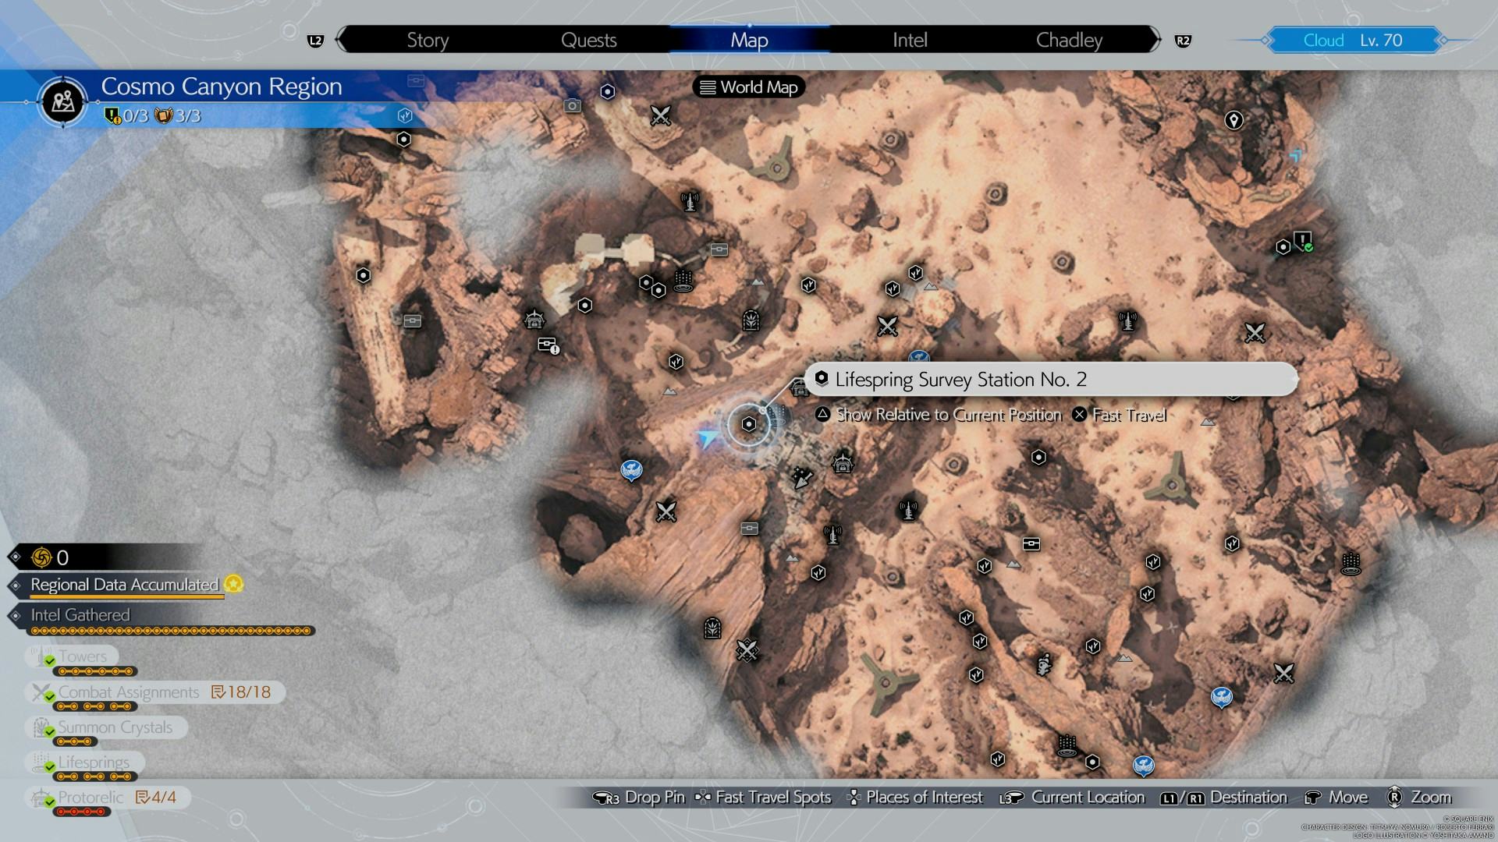Toggle the Summon Crystals category
1498x842 pixels.
pyautogui.click(x=105, y=727)
